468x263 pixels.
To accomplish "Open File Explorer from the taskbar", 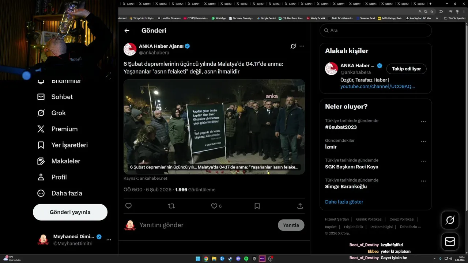I will click(x=214, y=259).
